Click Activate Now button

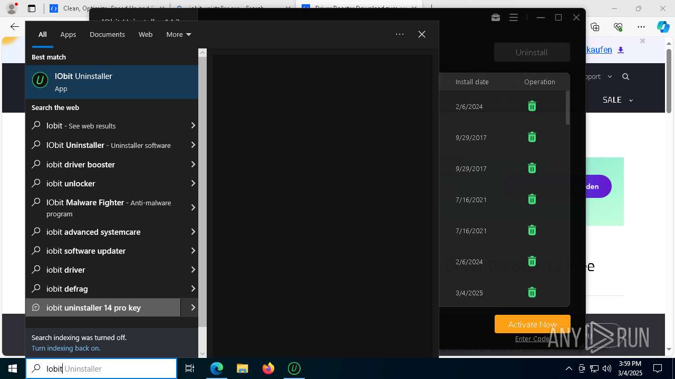(532, 324)
